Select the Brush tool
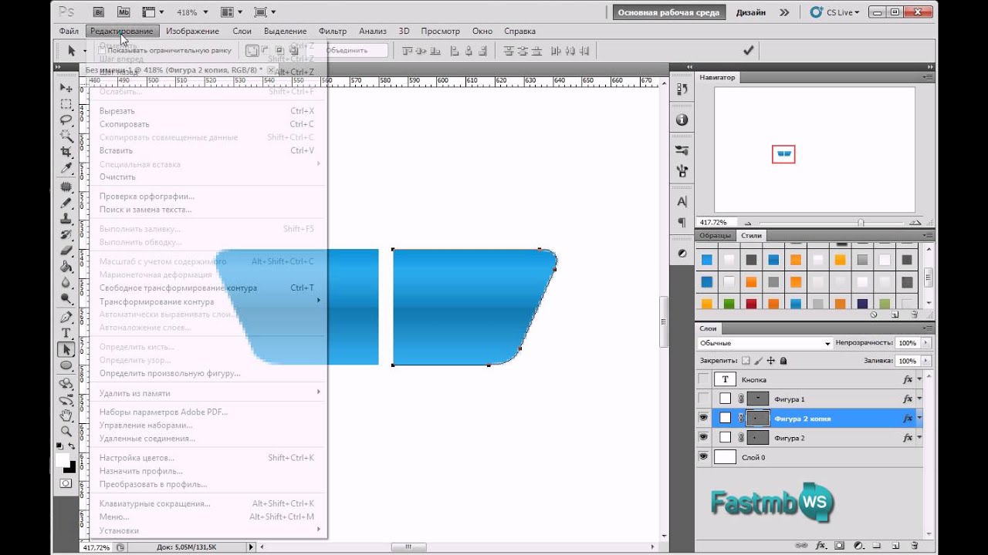 click(x=66, y=203)
